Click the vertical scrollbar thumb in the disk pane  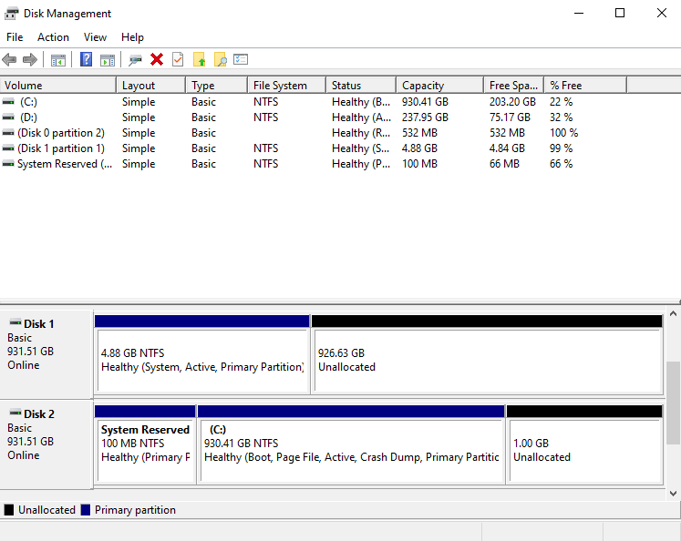673,403
